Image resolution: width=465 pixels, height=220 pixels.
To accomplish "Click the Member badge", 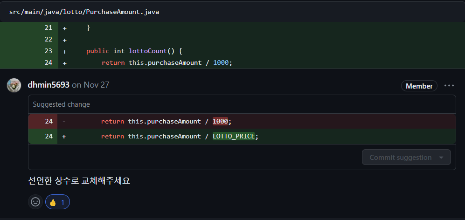I will 419,86.
